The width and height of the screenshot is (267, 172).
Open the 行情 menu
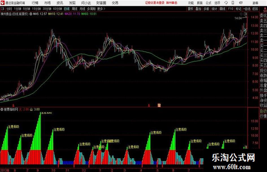coord(35,3)
